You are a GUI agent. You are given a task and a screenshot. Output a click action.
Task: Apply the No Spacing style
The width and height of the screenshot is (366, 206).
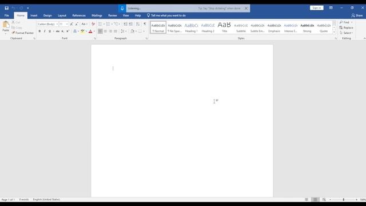click(x=174, y=27)
